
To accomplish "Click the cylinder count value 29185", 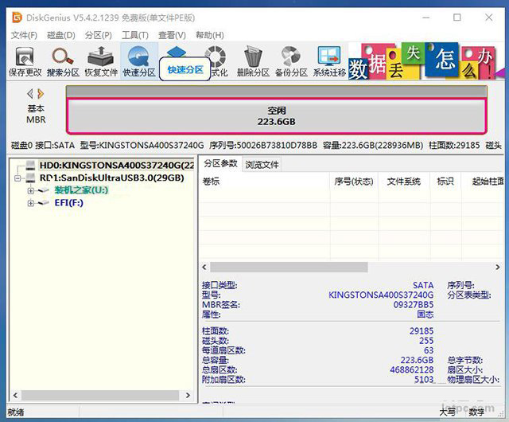I will click(422, 331).
